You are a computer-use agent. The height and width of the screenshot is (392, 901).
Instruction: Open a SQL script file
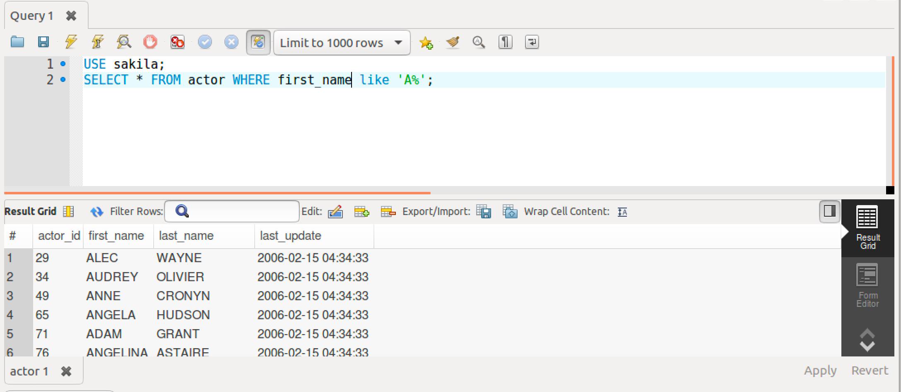click(17, 42)
